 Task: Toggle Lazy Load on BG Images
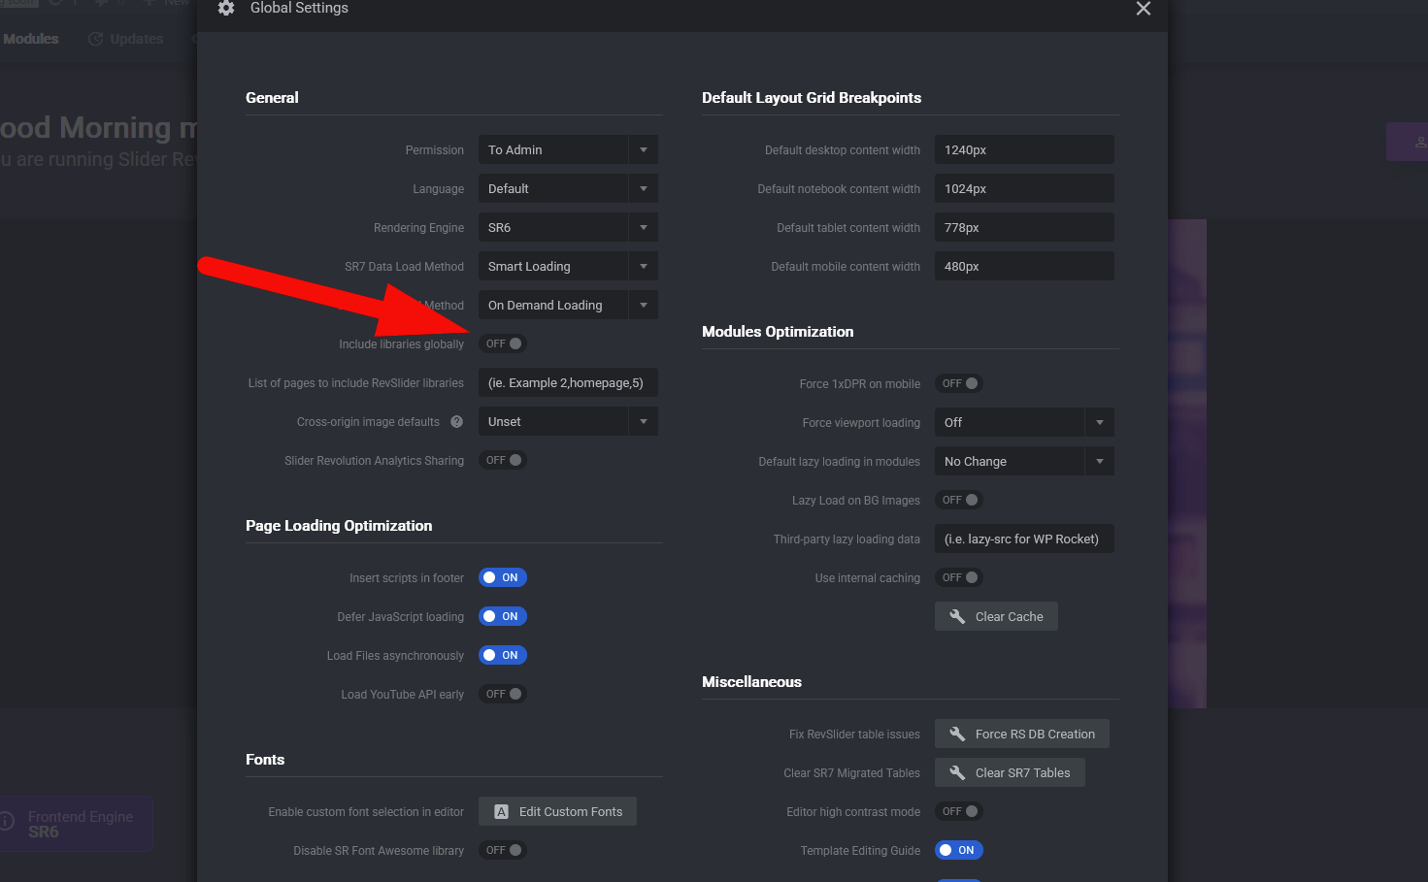(x=959, y=501)
